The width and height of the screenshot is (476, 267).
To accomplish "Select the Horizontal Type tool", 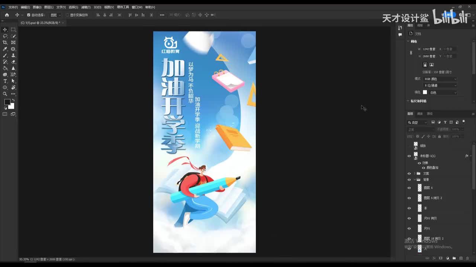I will coord(5,81).
